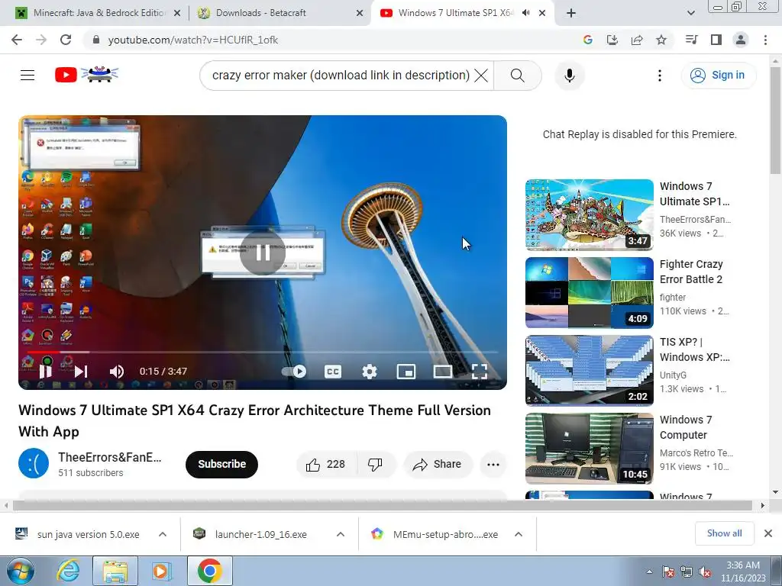Open the Windows Start orb
This screenshot has width=782, height=586.
click(20, 571)
